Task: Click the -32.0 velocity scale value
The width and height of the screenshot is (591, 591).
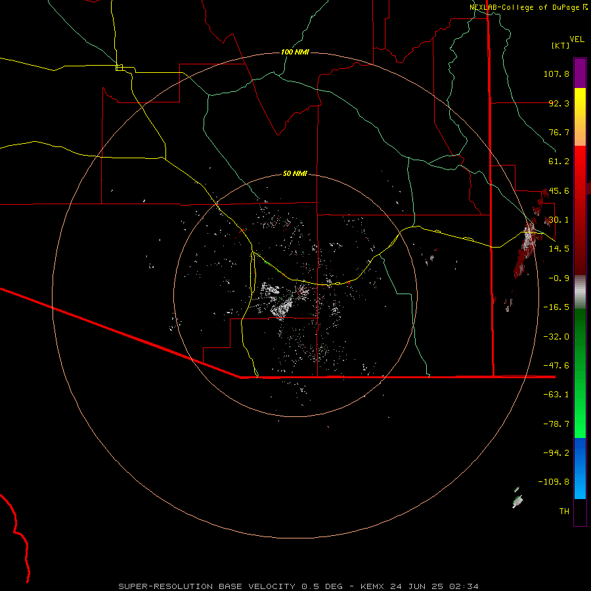Action: pos(556,337)
